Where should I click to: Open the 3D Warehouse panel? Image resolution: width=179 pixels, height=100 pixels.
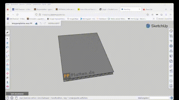pos(171,61)
